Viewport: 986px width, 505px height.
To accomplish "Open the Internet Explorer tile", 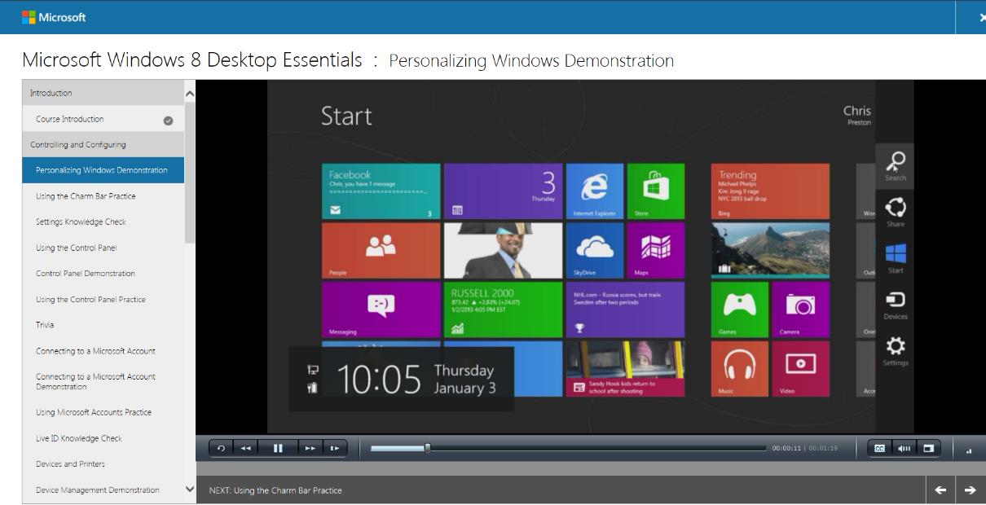I will (x=594, y=191).
